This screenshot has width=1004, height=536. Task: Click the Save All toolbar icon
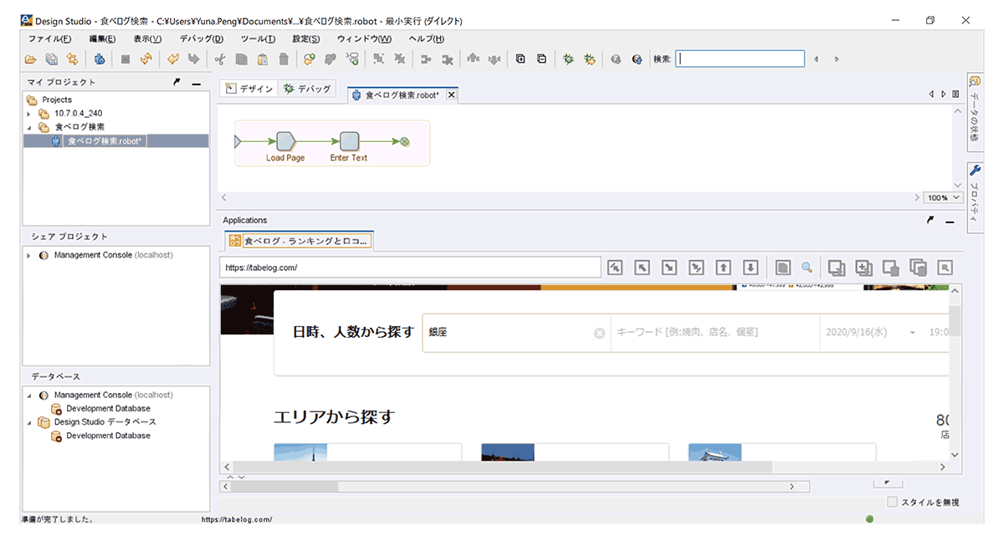(x=52, y=59)
